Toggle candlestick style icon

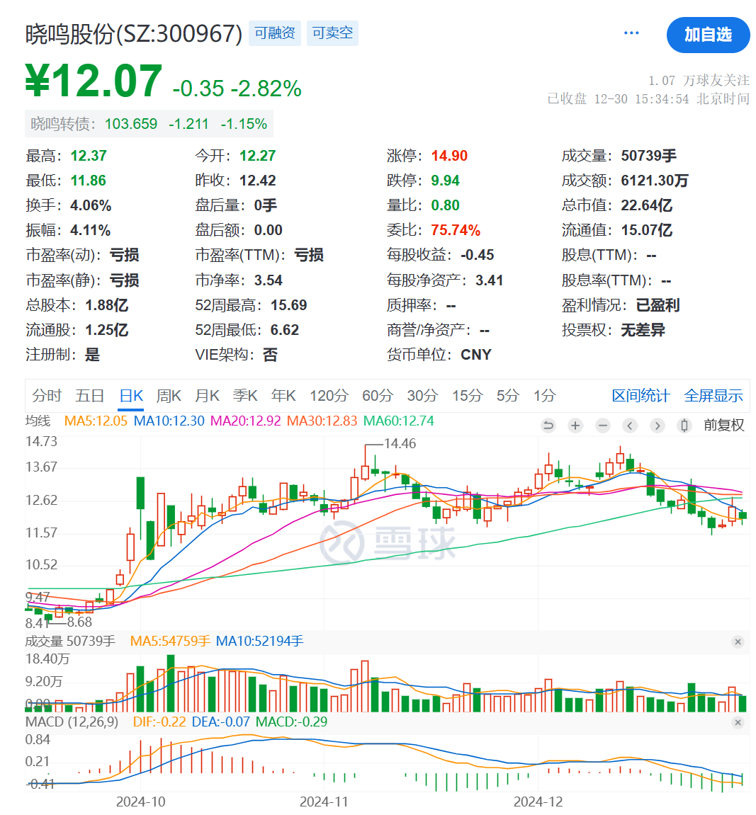pos(684,426)
